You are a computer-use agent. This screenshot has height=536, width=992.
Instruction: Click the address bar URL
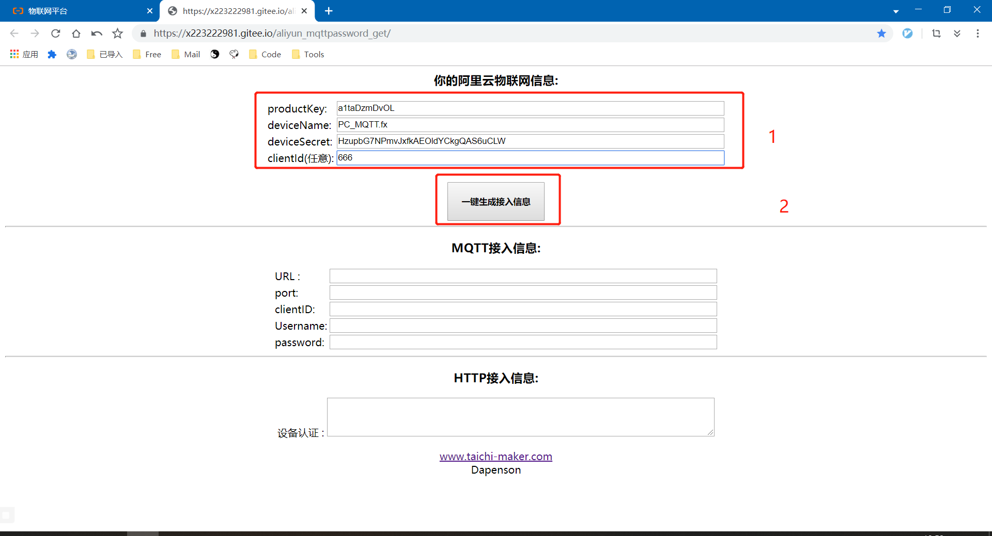click(272, 34)
